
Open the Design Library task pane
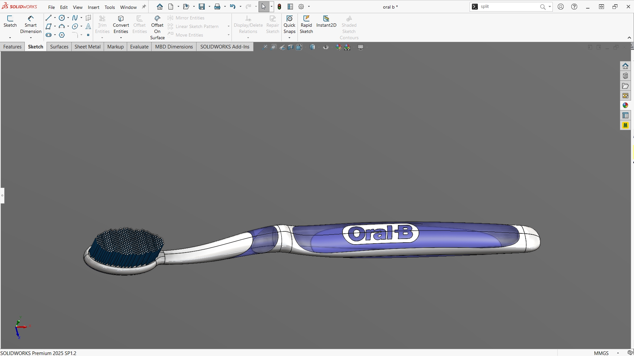point(625,76)
